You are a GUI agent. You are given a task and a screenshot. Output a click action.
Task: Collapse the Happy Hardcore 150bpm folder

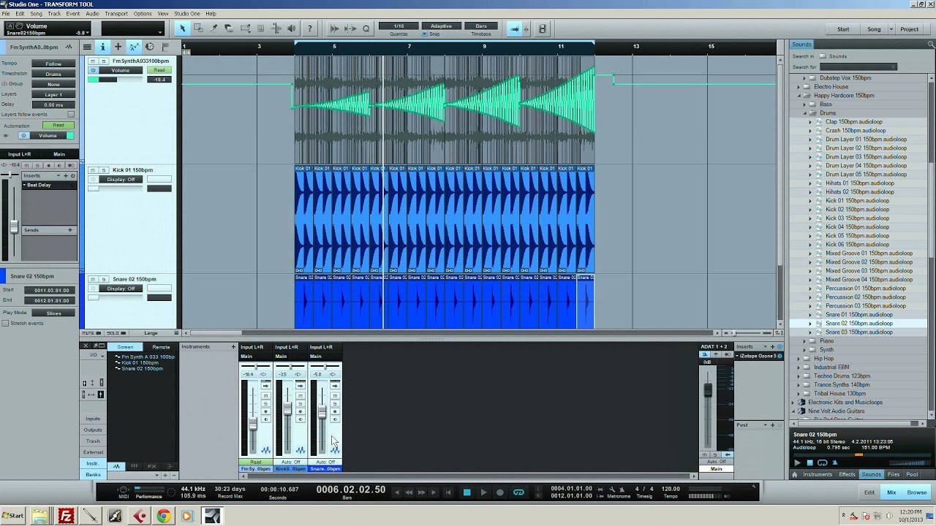pyautogui.click(x=799, y=96)
